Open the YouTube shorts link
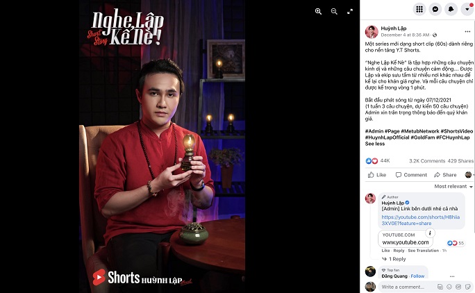This screenshot has width=475, height=293. point(420,220)
